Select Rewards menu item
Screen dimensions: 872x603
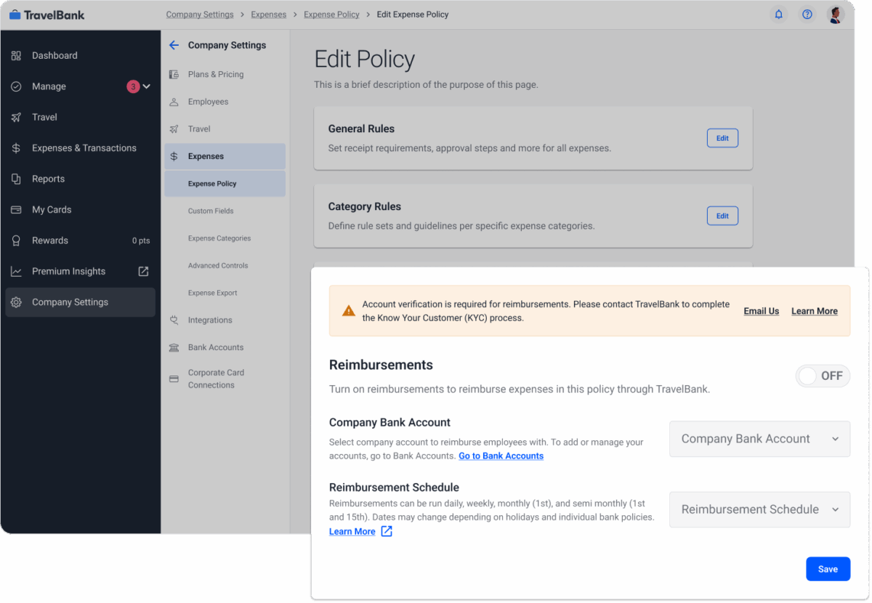click(x=80, y=240)
